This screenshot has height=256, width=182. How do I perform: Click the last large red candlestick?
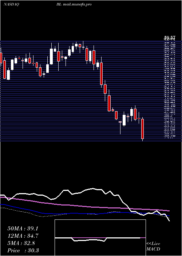click(143, 129)
